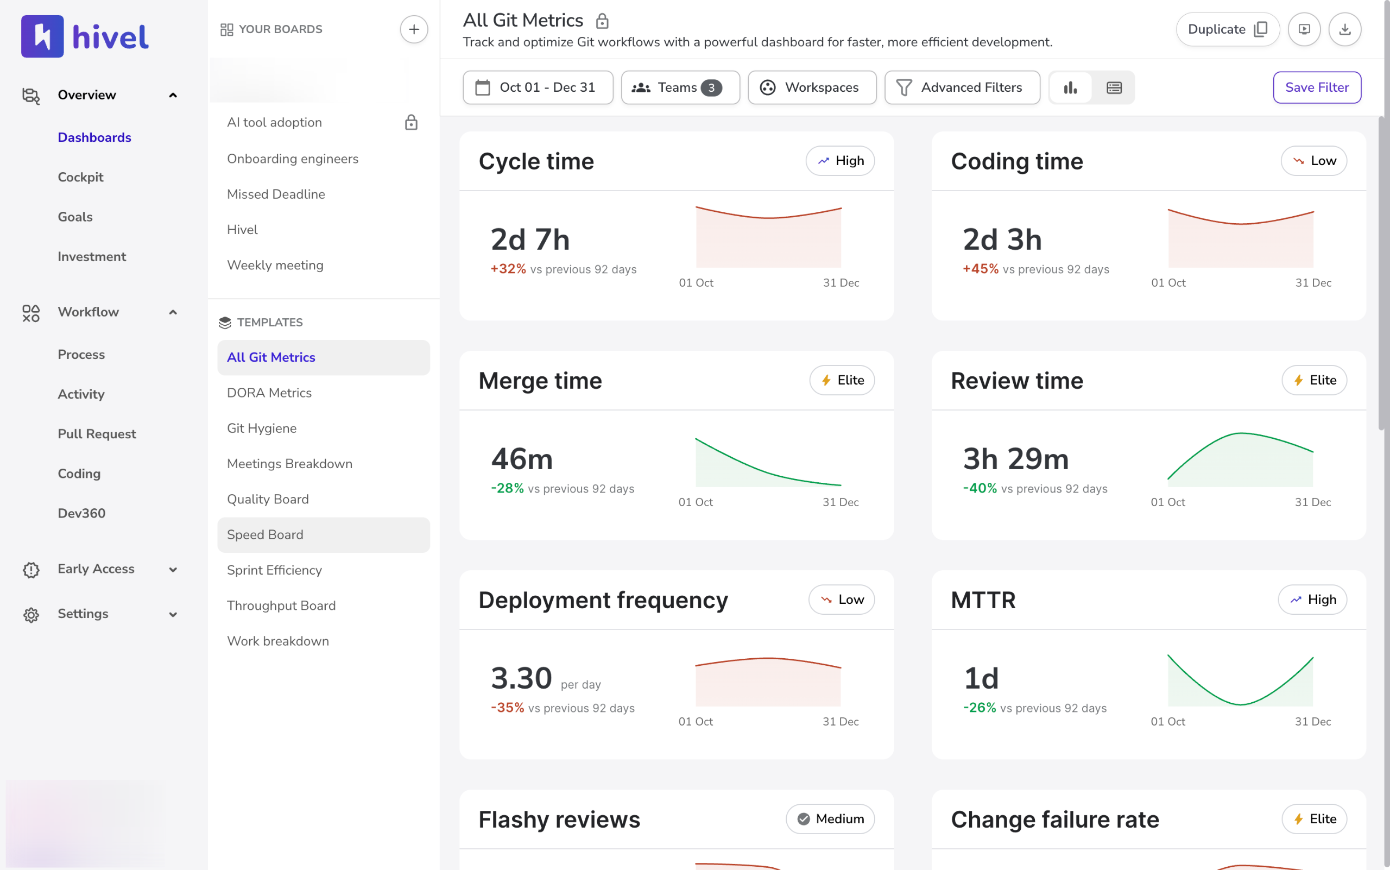Viewport: 1390px width, 870px height.
Task: Click the lock icon next to AI tool adoption
Action: coord(411,123)
